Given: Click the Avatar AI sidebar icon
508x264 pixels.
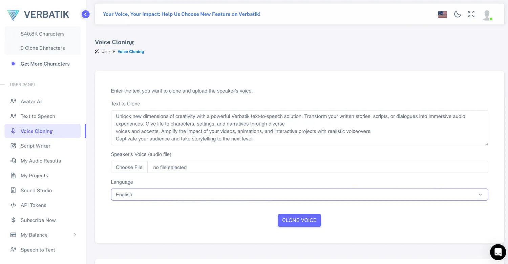Looking at the screenshot, I should tap(13, 101).
